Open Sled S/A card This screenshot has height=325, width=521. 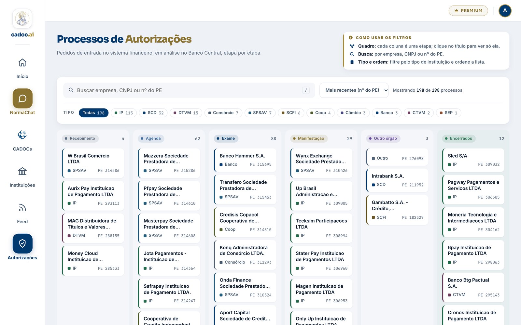click(x=473, y=160)
